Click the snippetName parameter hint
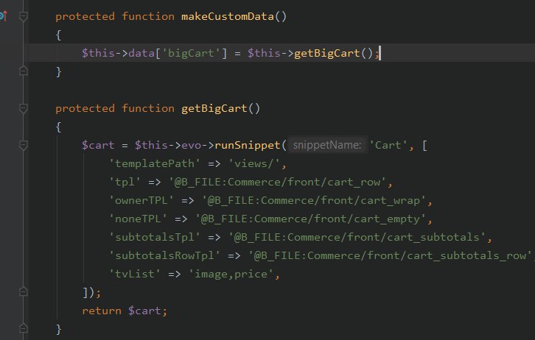Screen dimensions: 535x340 click(327, 145)
